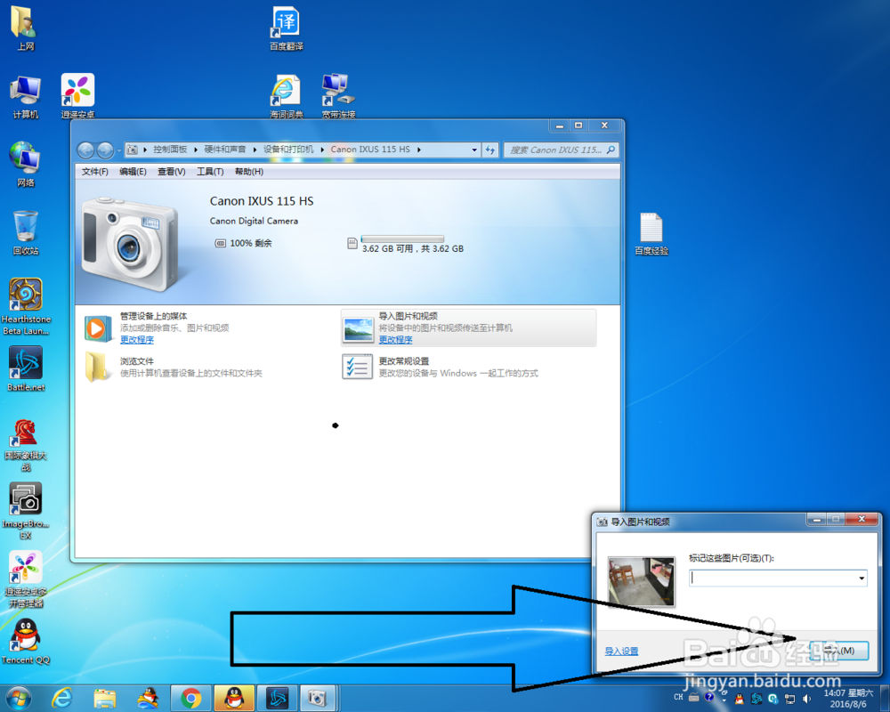
Task: Open the 海词词典 desktop shortcut
Action: pyautogui.click(x=286, y=96)
